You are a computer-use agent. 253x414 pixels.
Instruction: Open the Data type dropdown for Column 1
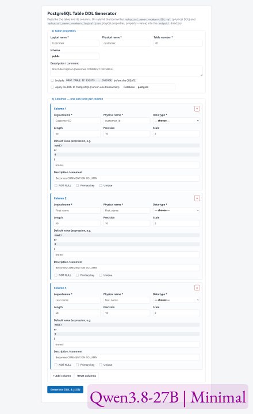176,121
